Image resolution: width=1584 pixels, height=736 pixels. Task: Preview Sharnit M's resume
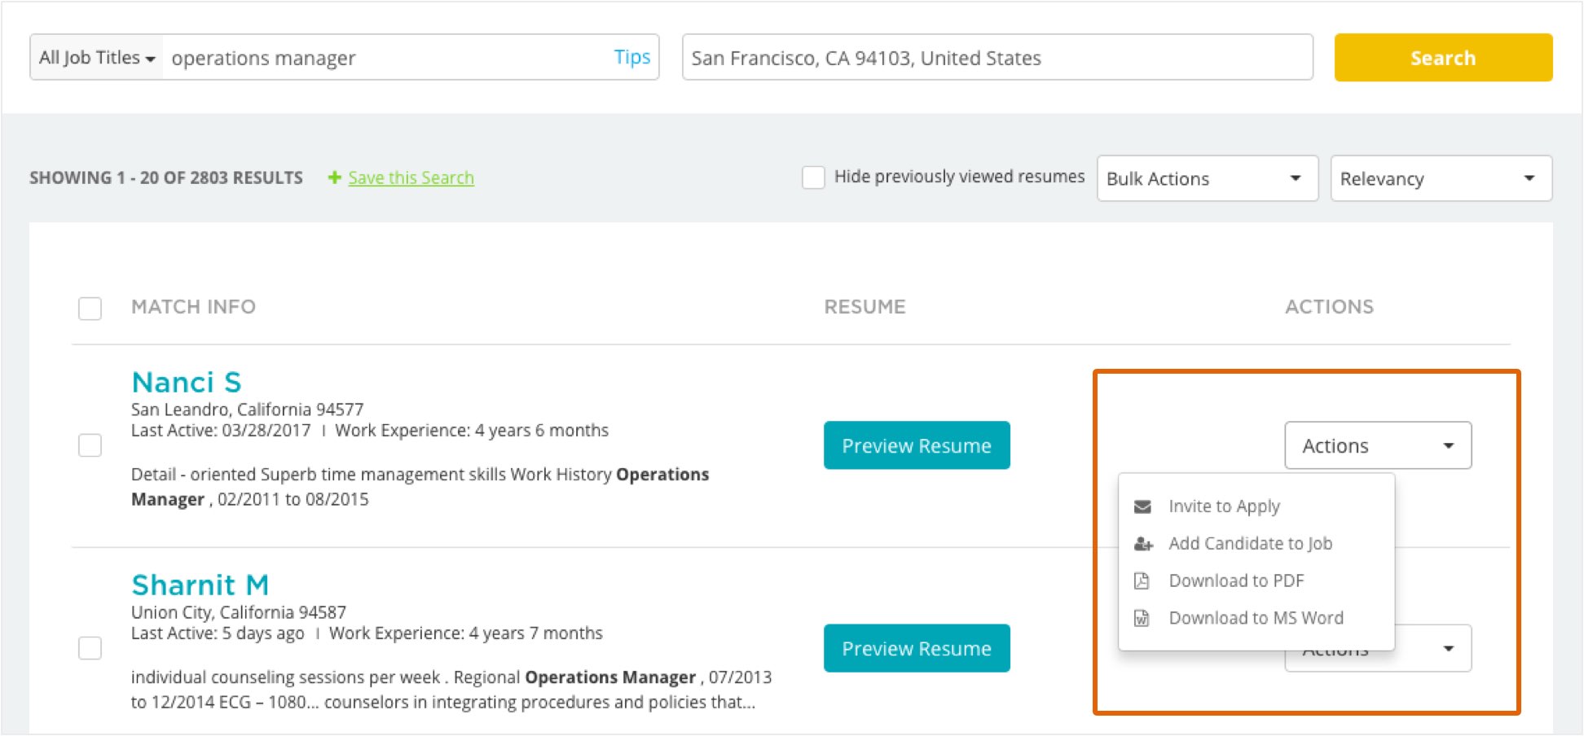pos(916,648)
